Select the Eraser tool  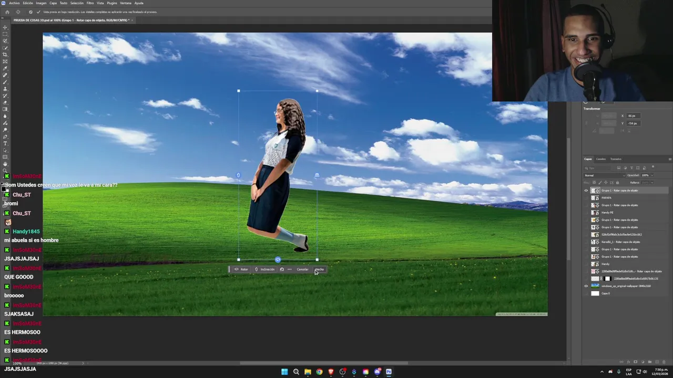(5, 102)
